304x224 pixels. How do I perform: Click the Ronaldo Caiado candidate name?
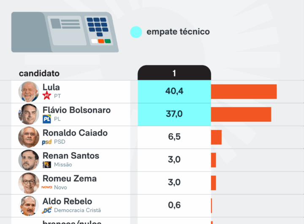click(75, 133)
